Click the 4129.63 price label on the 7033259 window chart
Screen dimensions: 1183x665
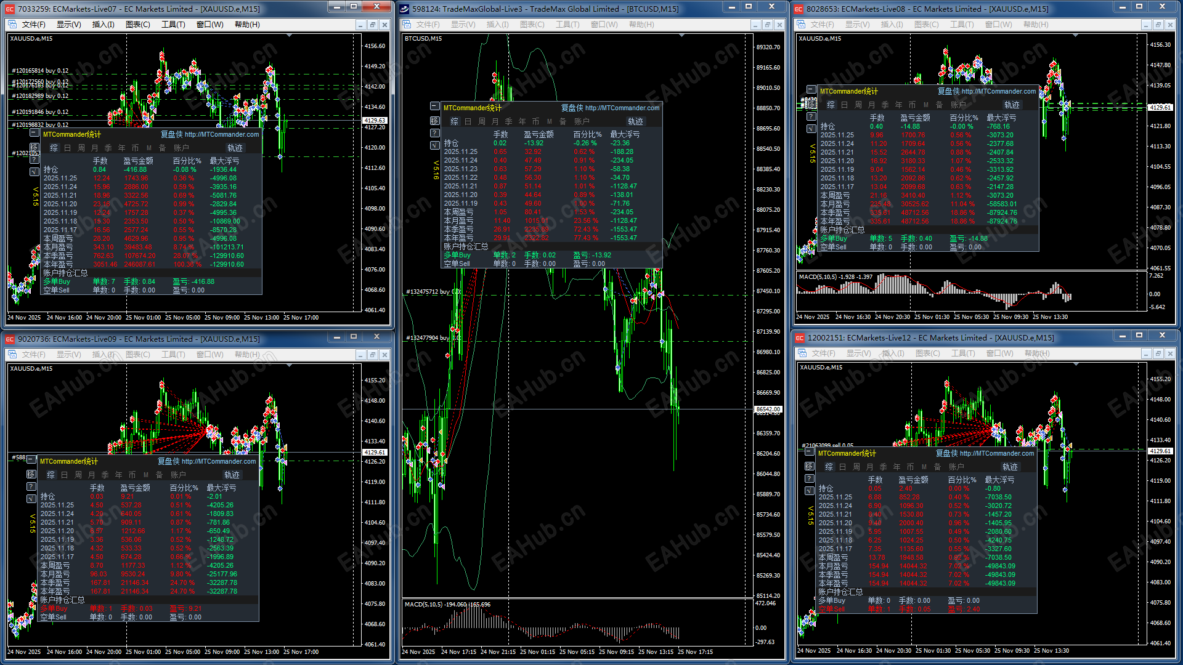tap(374, 121)
